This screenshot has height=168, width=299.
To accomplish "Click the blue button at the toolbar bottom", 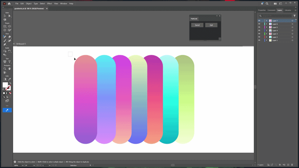I will 7,110.
